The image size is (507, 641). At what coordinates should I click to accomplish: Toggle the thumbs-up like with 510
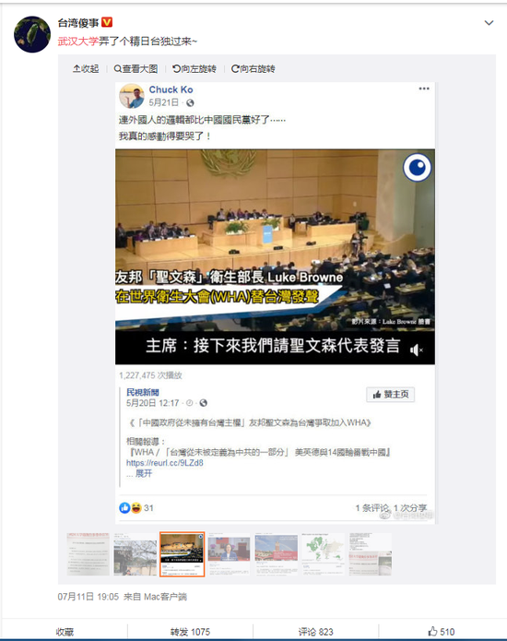tap(442, 632)
